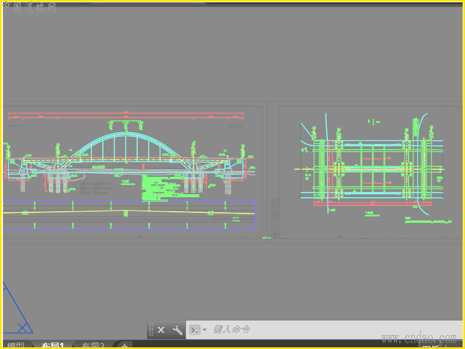Click the command prompt icon

pos(195,330)
